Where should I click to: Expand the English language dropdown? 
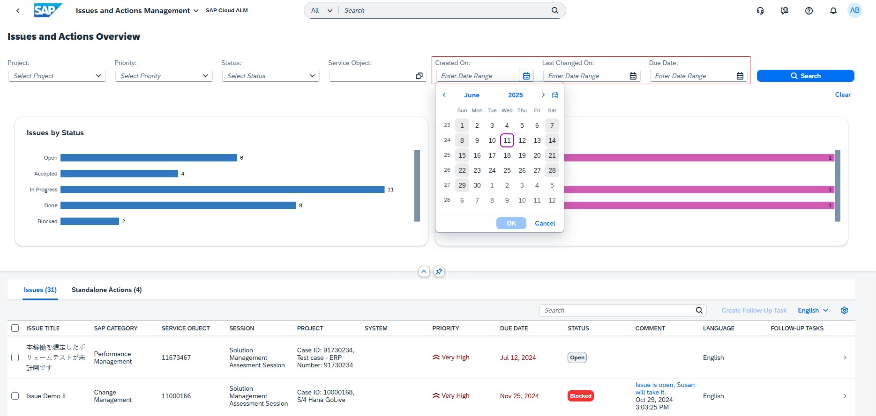(x=813, y=310)
